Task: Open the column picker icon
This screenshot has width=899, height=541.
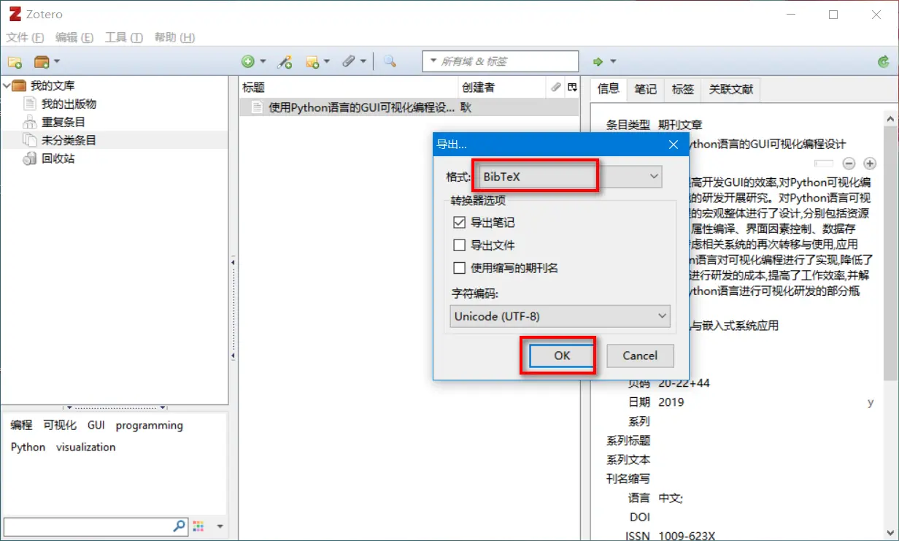Action: point(572,87)
